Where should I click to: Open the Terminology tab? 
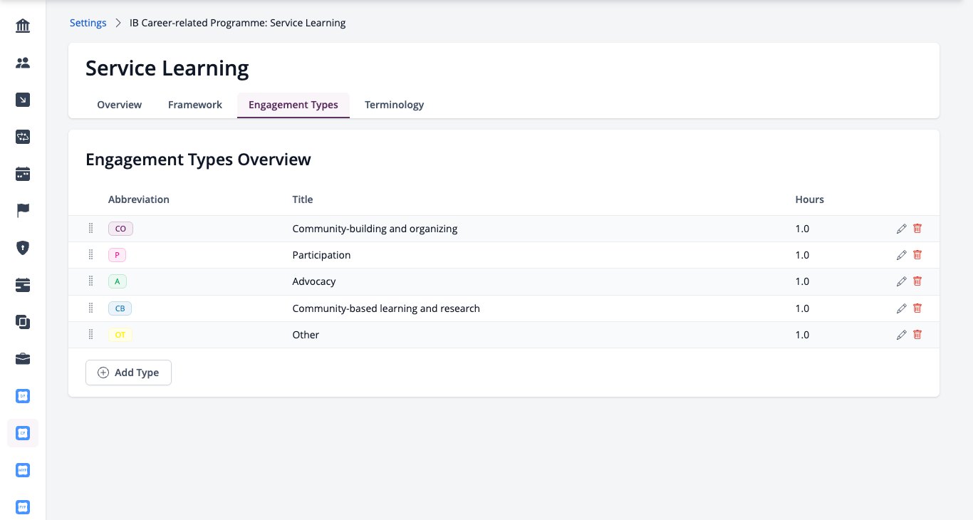395,105
